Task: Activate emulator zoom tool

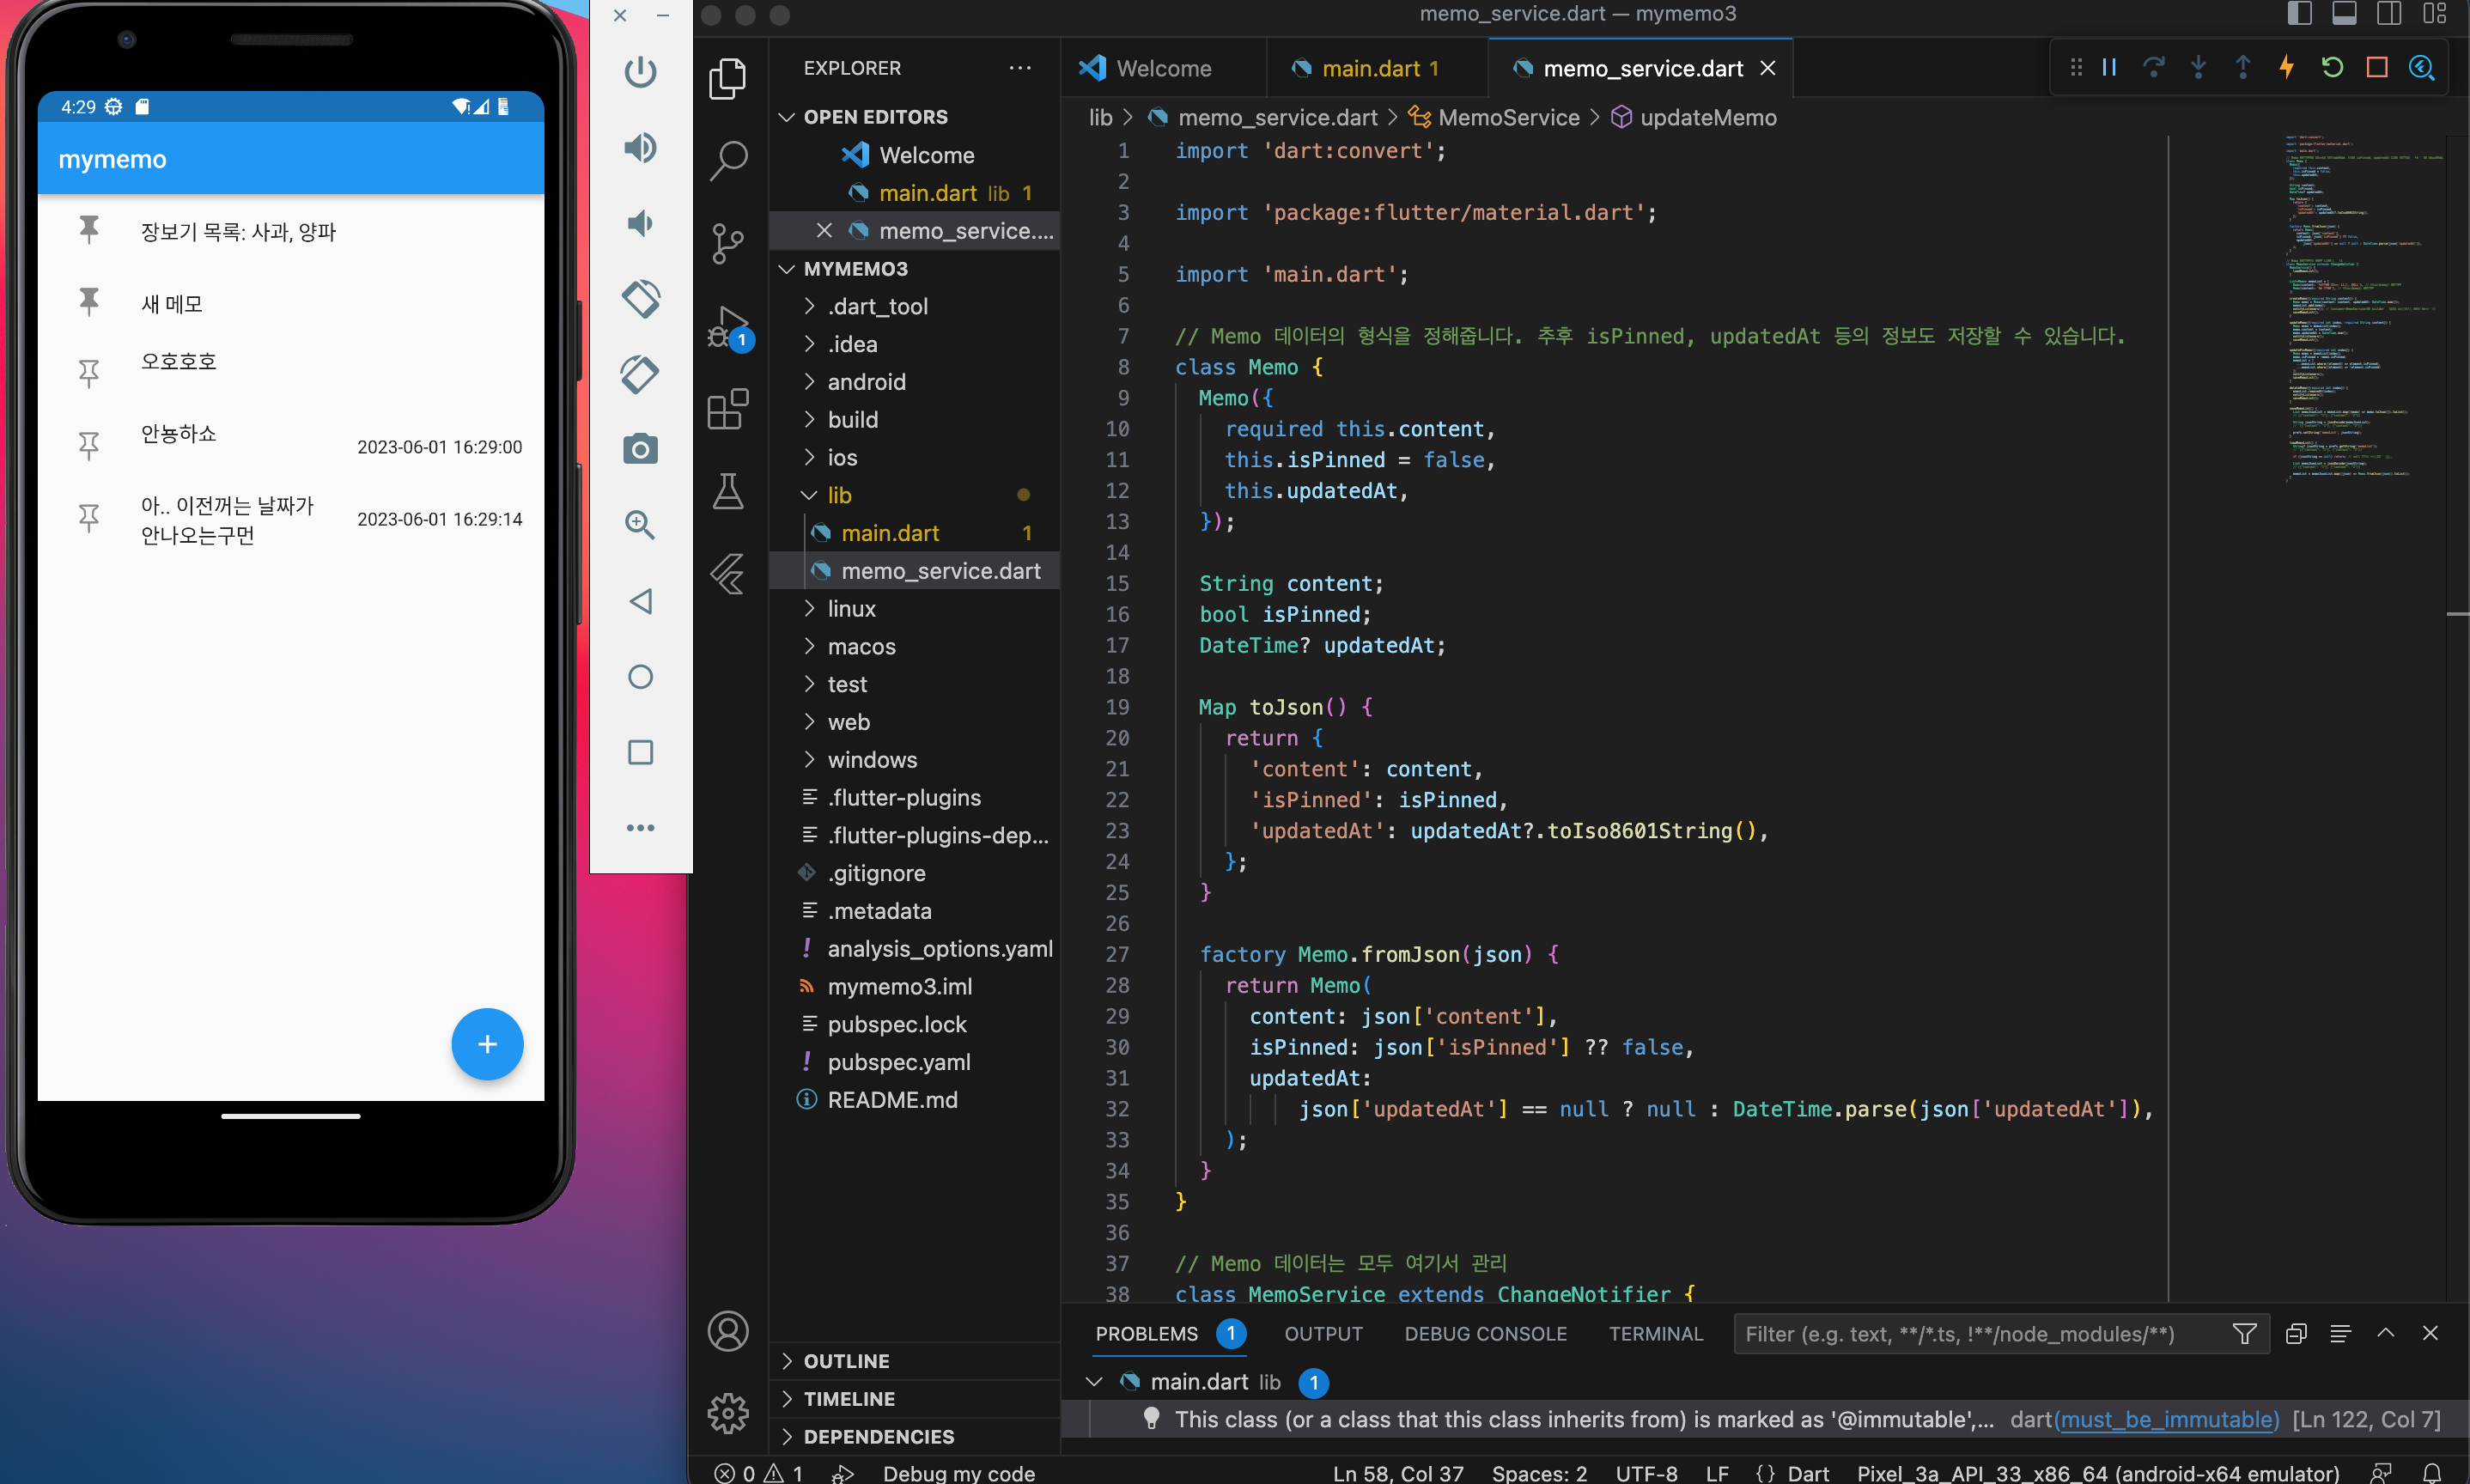Action: pos(640,525)
